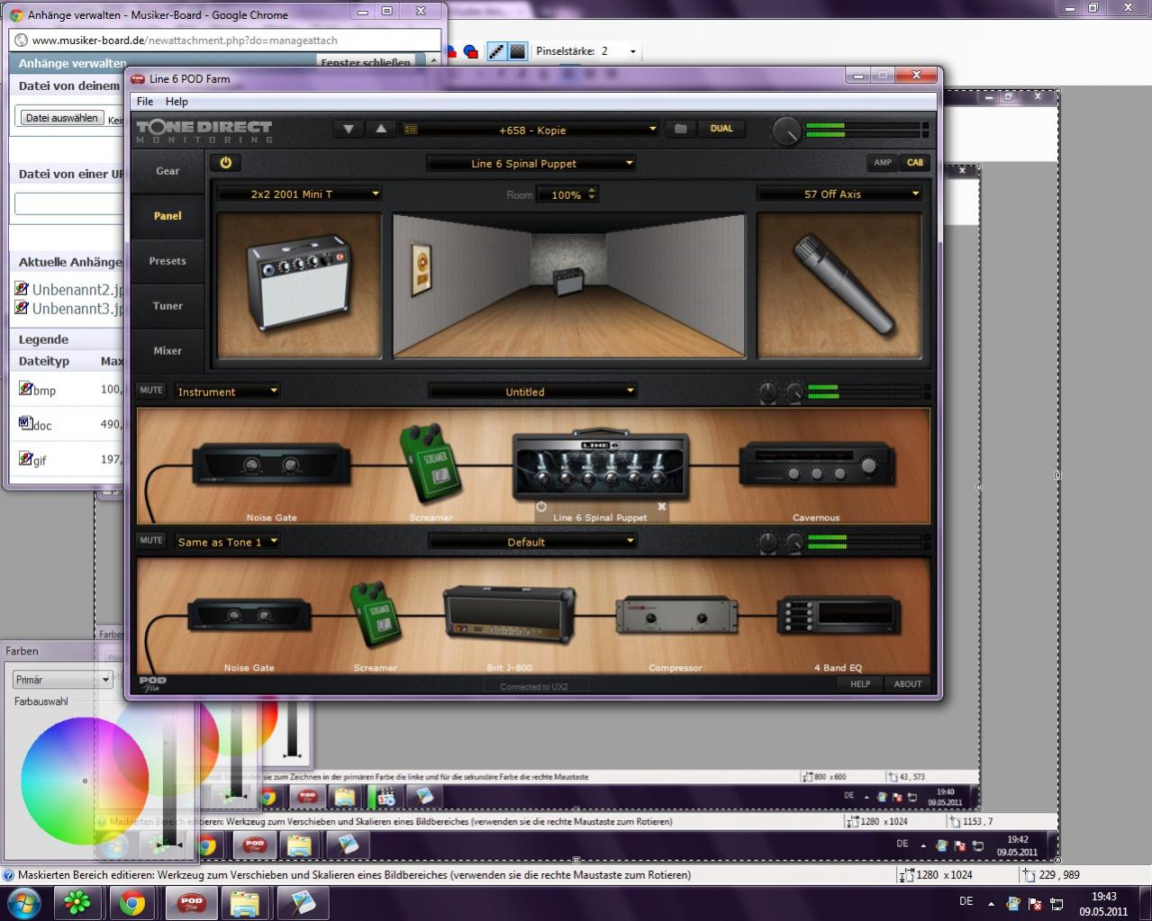
Task: Open the Instrument input source dropdown
Action: 228,392
